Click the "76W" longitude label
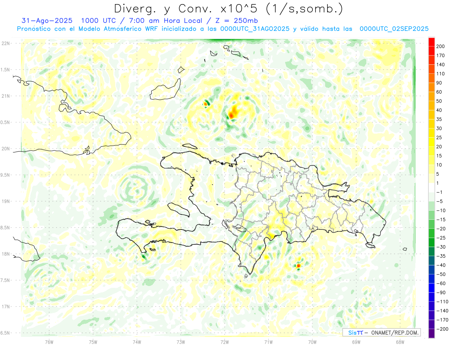 click(49, 342)
